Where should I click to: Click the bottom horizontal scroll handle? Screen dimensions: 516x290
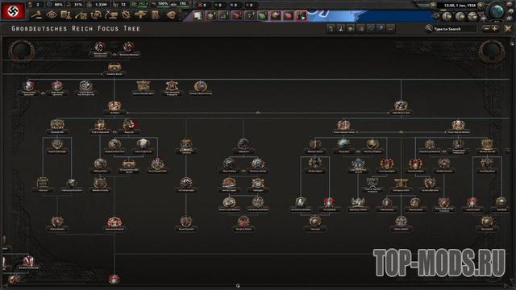coord(238,286)
